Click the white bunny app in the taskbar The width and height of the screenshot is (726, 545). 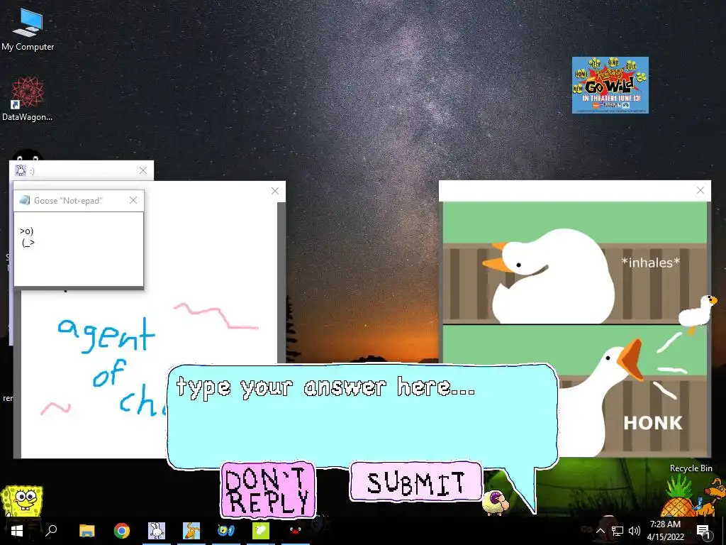[157, 531]
